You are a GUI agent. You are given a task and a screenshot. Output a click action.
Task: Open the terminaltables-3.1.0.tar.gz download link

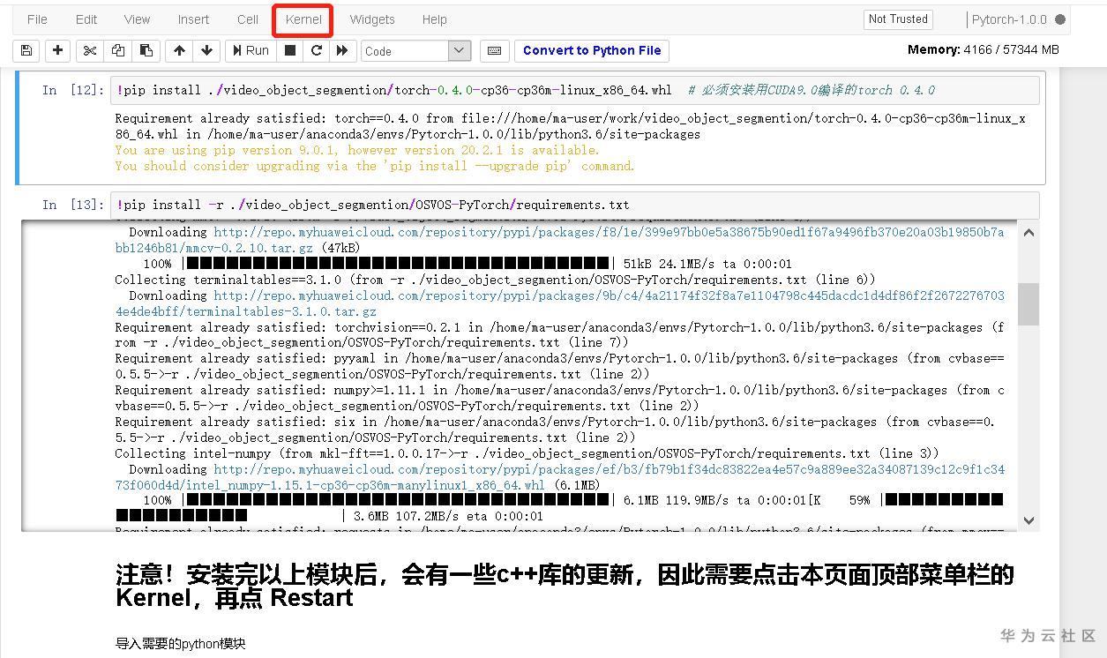559,303
